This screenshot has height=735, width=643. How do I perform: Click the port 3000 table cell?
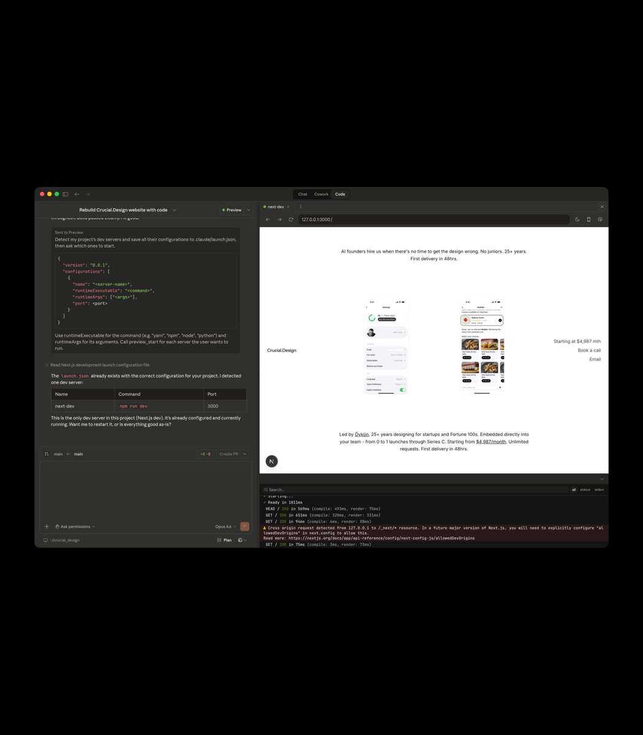point(225,406)
